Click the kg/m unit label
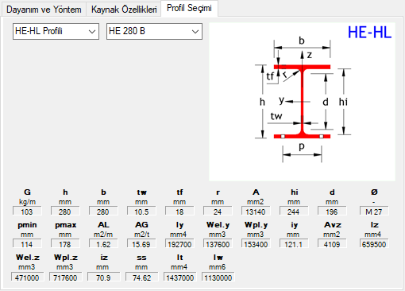The image size is (405, 291). (x=27, y=202)
